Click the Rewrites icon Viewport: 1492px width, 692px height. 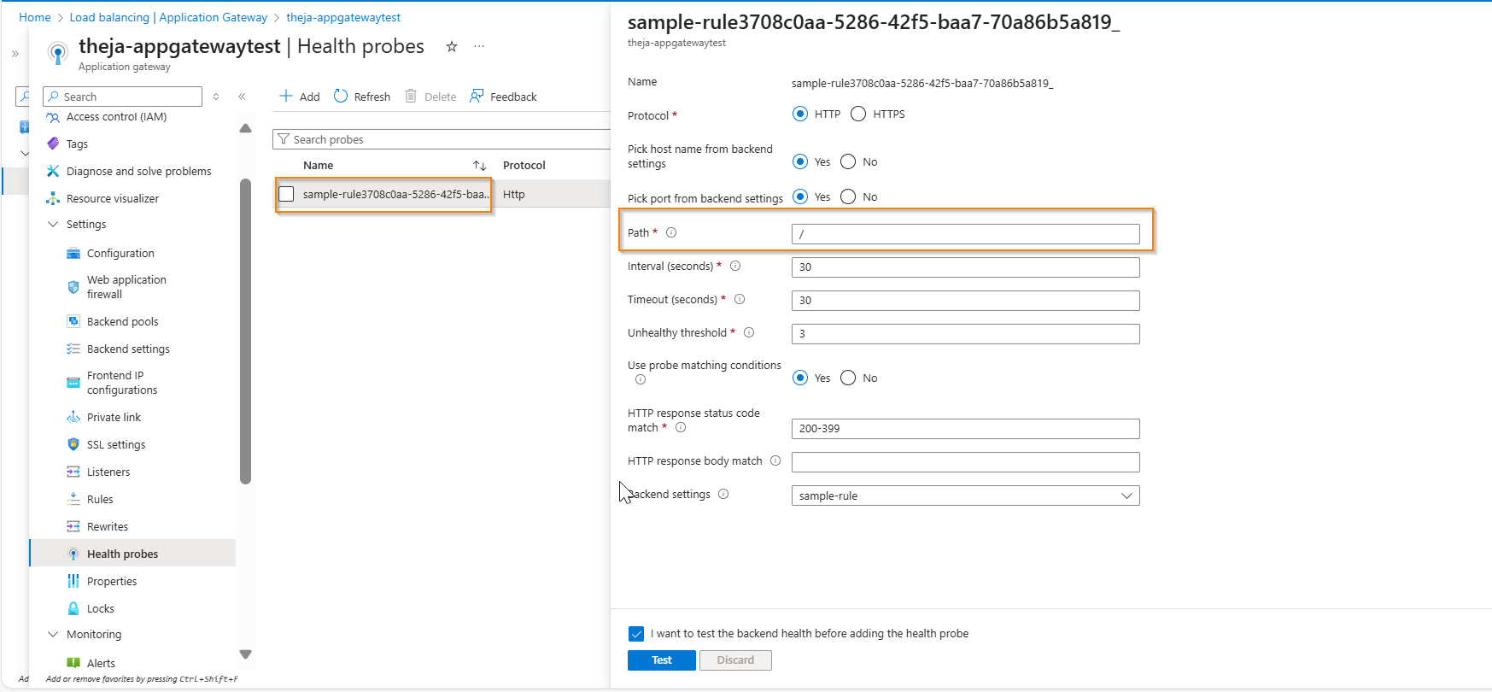(x=73, y=527)
